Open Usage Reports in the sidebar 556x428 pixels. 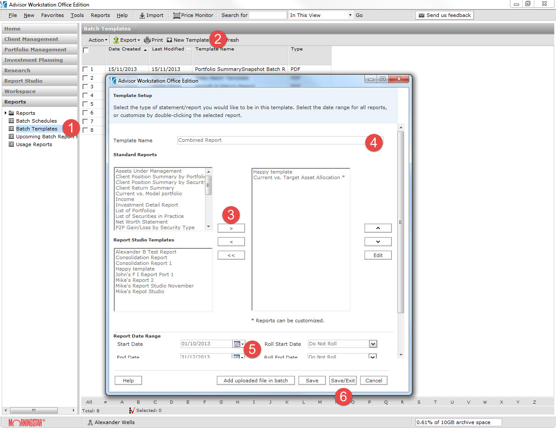point(34,144)
